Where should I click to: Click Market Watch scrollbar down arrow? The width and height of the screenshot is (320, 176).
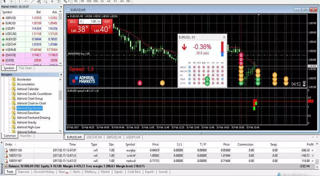click(x=60, y=63)
